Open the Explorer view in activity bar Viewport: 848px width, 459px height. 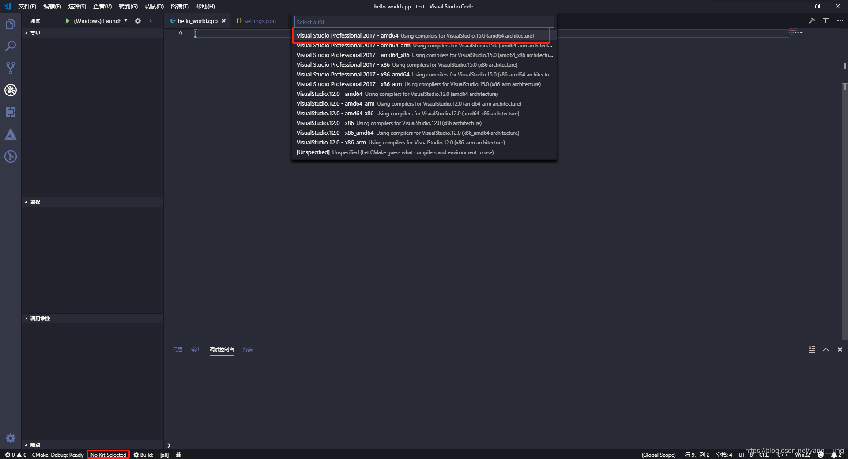(x=11, y=24)
